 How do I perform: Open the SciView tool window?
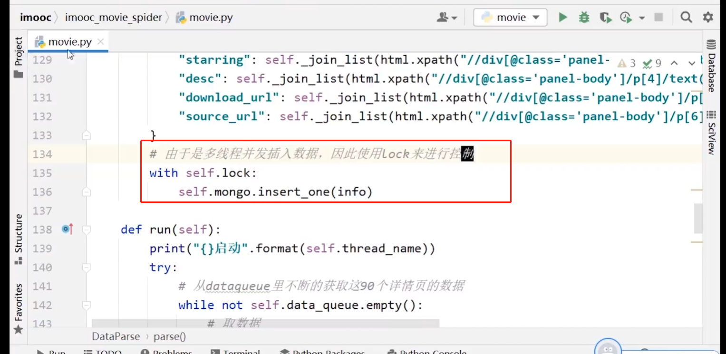pyautogui.click(x=711, y=133)
